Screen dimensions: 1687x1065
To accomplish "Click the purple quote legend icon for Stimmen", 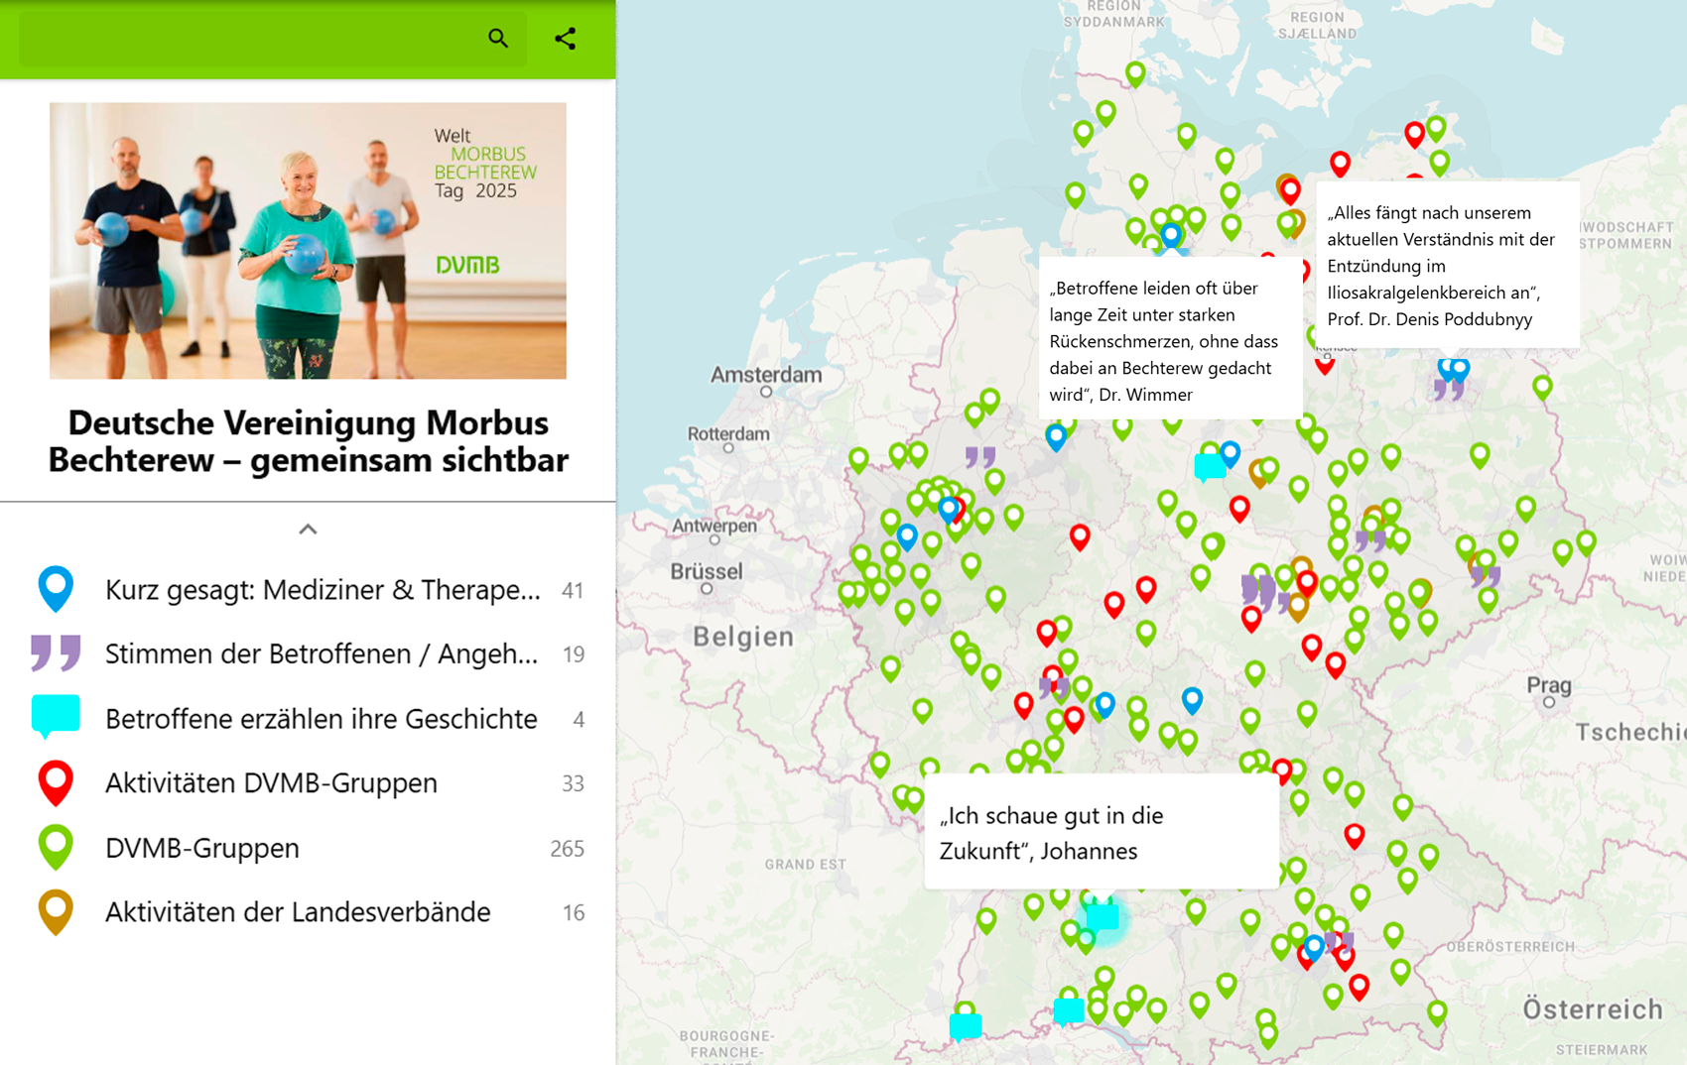I will click(x=56, y=652).
